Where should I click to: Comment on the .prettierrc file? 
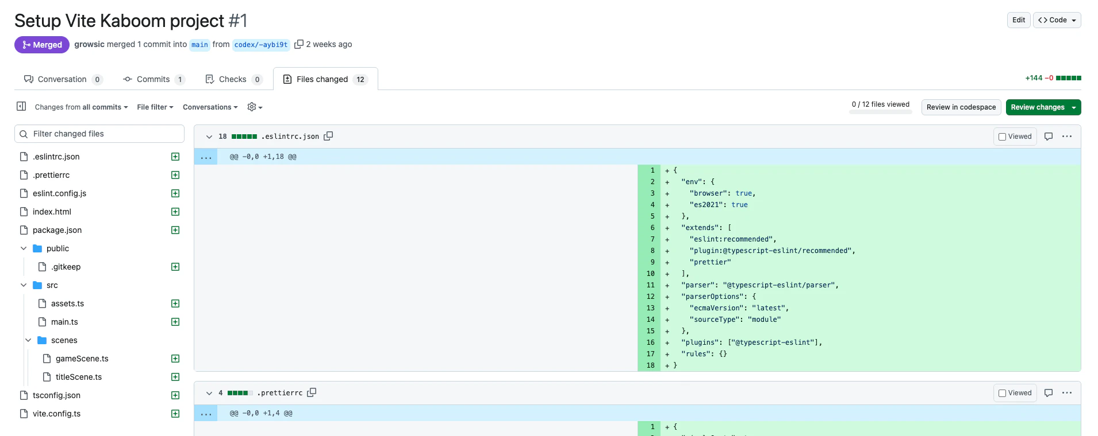click(1049, 393)
